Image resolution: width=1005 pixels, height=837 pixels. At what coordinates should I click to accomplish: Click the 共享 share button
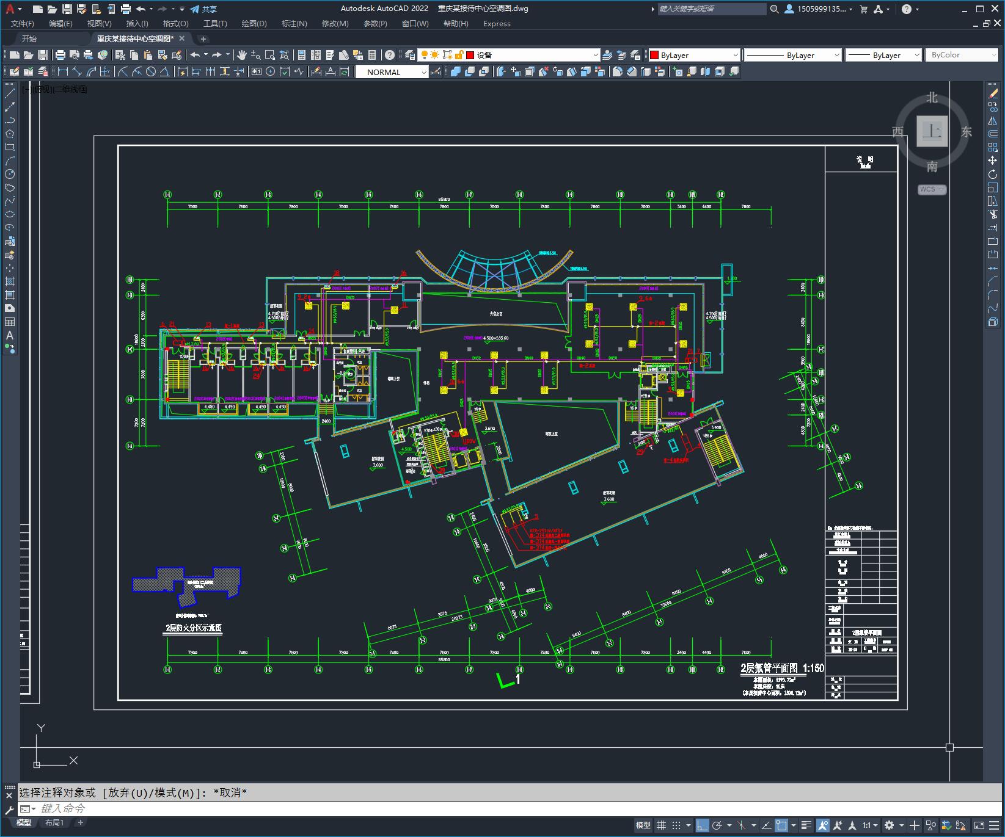pyautogui.click(x=203, y=9)
